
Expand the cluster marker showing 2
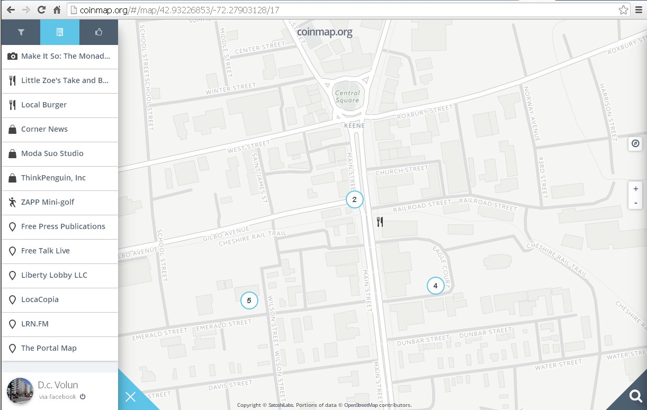pos(354,199)
